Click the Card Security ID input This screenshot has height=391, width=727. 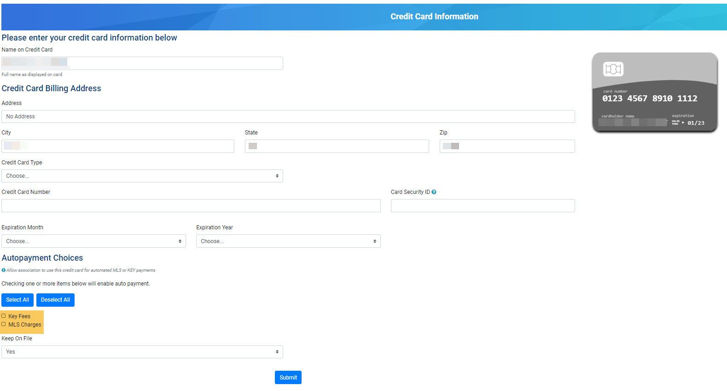point(483,206)
